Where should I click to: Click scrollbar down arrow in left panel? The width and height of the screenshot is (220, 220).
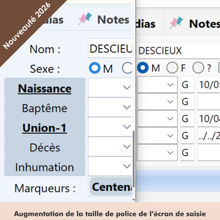point(134,200)
